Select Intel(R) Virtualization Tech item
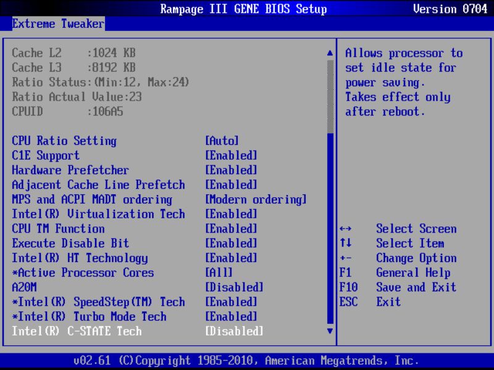The height and width of the screenshot is (370, 494). point(98,214)
